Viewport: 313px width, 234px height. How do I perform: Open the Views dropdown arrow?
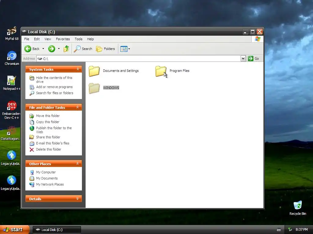click(x=129, y=49)
